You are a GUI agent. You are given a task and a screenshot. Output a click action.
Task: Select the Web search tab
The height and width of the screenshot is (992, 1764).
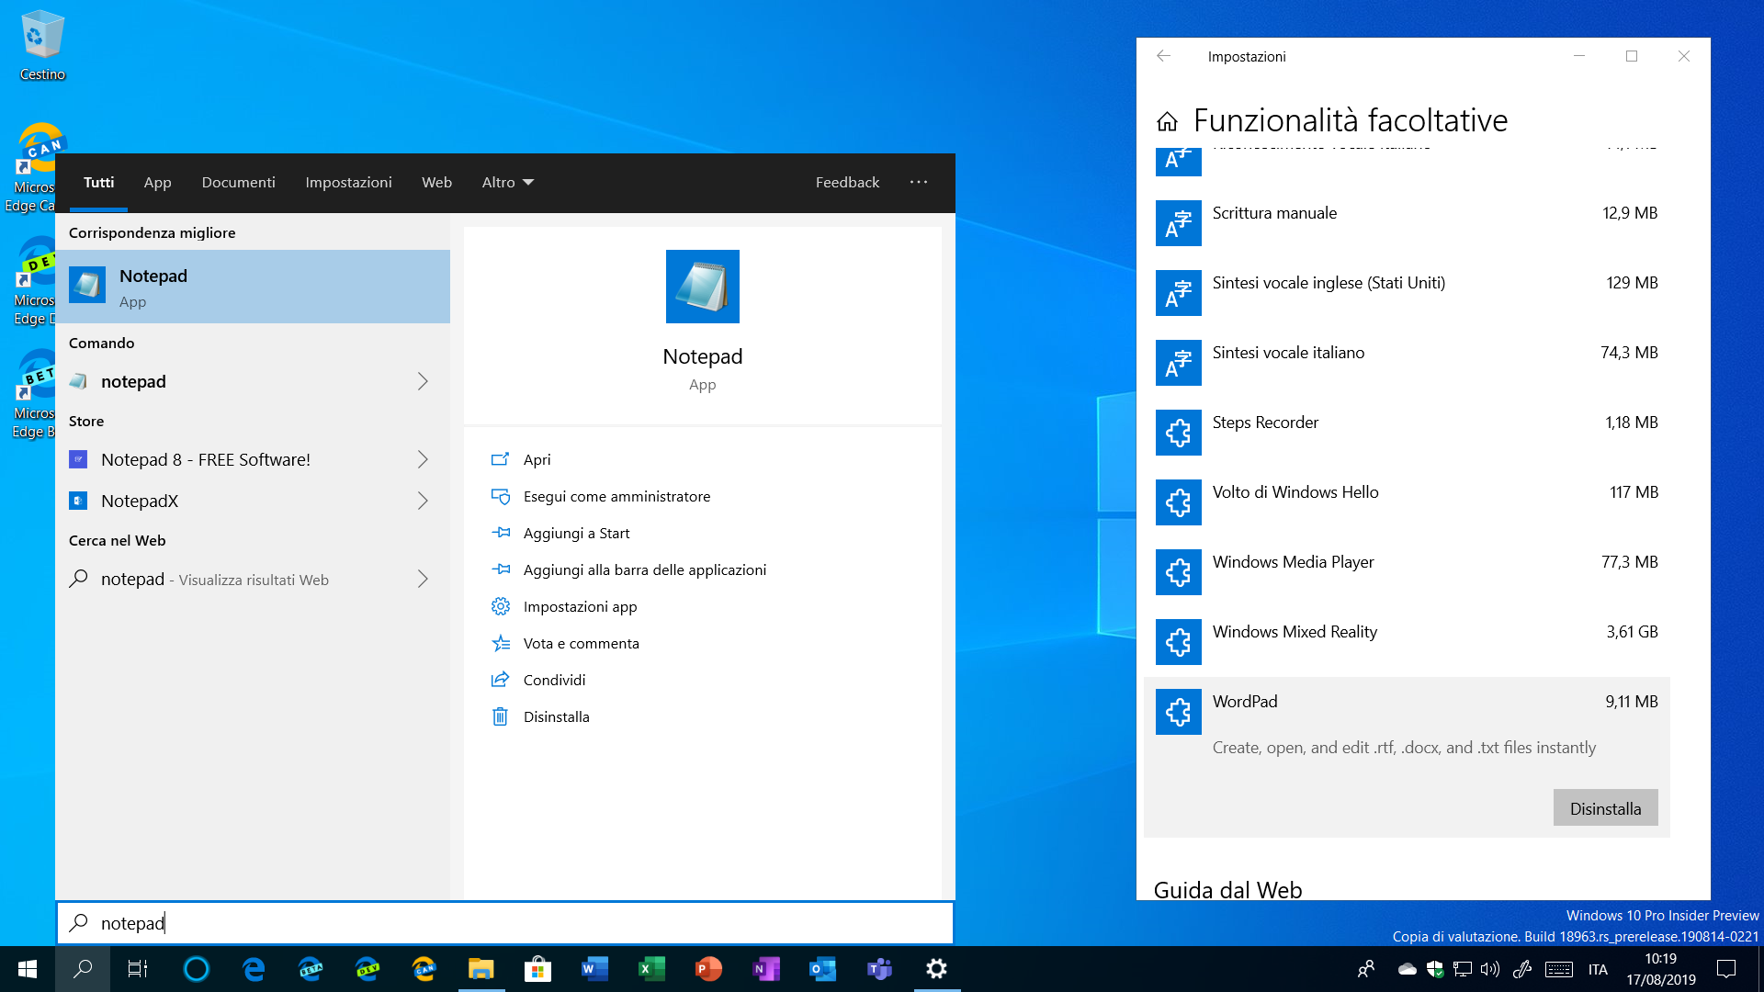(437, 182)
